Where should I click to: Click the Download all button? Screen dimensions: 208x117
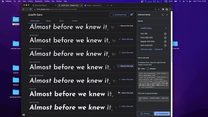(x=162, y=113)
